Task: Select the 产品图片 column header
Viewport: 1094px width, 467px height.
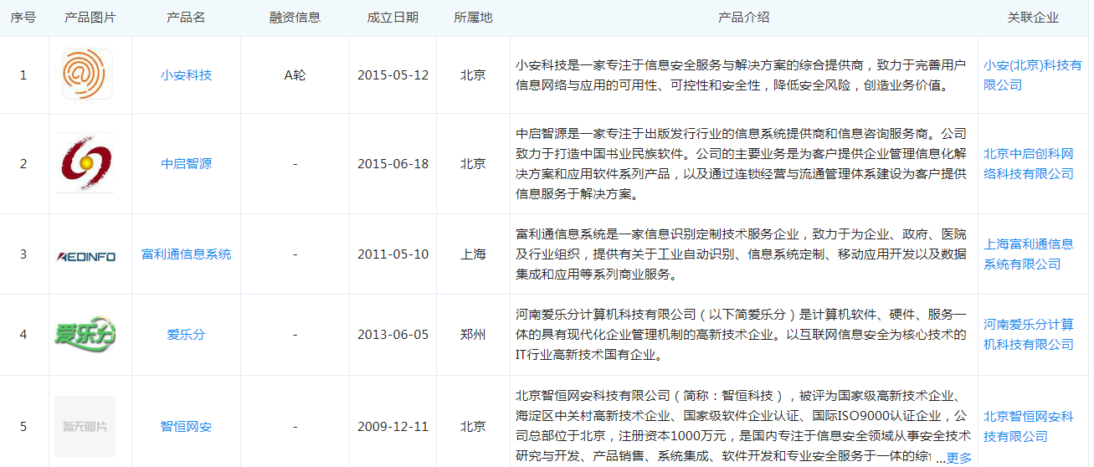Action: tap(90, 18)
